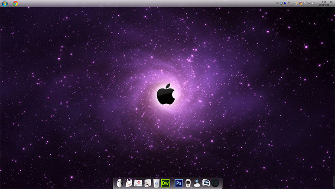Open the white robot camera dock icon

[x=188, y=183]
